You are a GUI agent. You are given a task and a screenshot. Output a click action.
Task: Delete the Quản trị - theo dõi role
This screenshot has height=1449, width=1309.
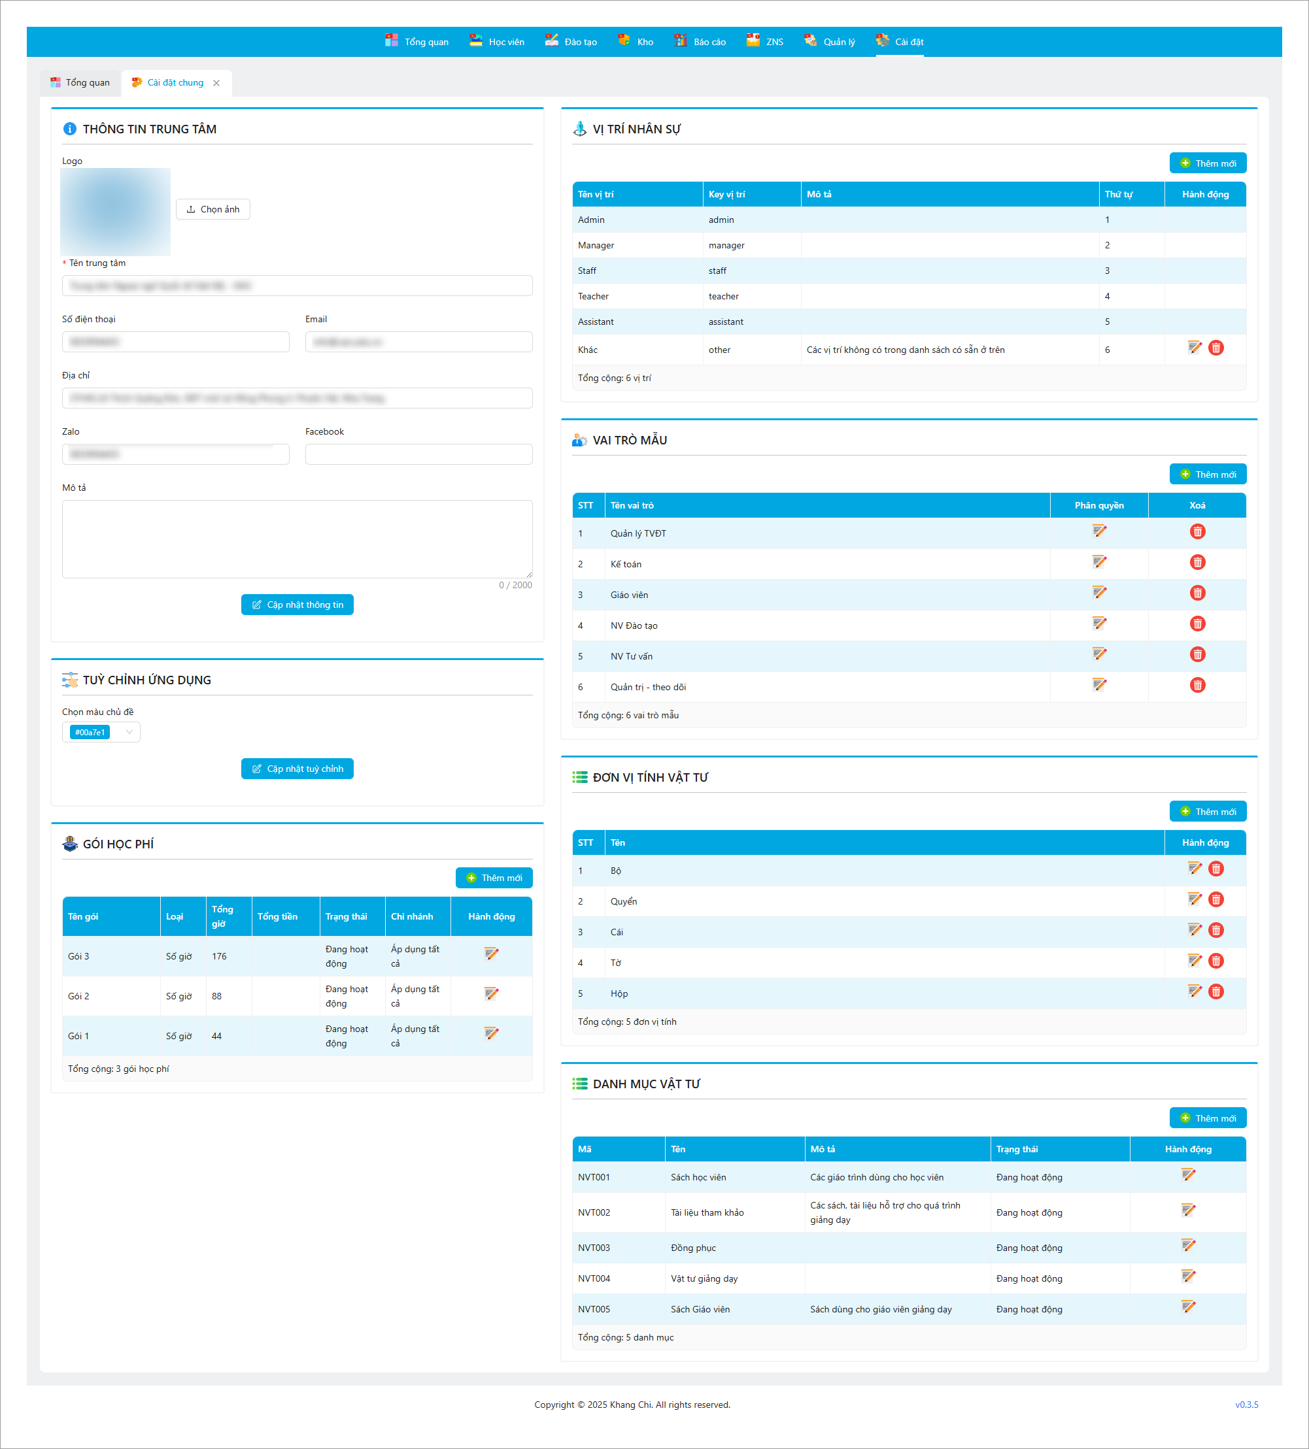[x=1197, y=686]
